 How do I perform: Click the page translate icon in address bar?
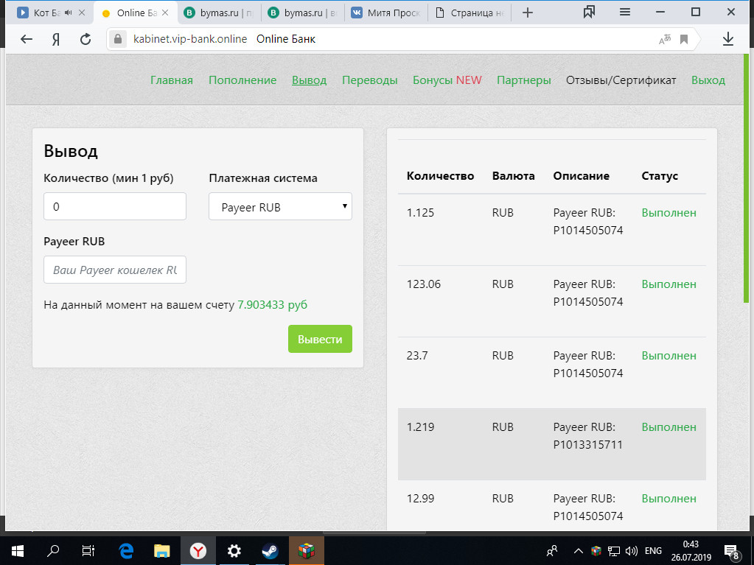point(665,39)
